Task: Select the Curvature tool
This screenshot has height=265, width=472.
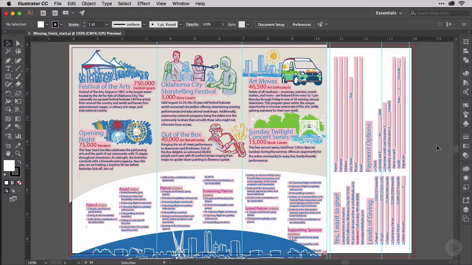Action: (x=18, y=60)
